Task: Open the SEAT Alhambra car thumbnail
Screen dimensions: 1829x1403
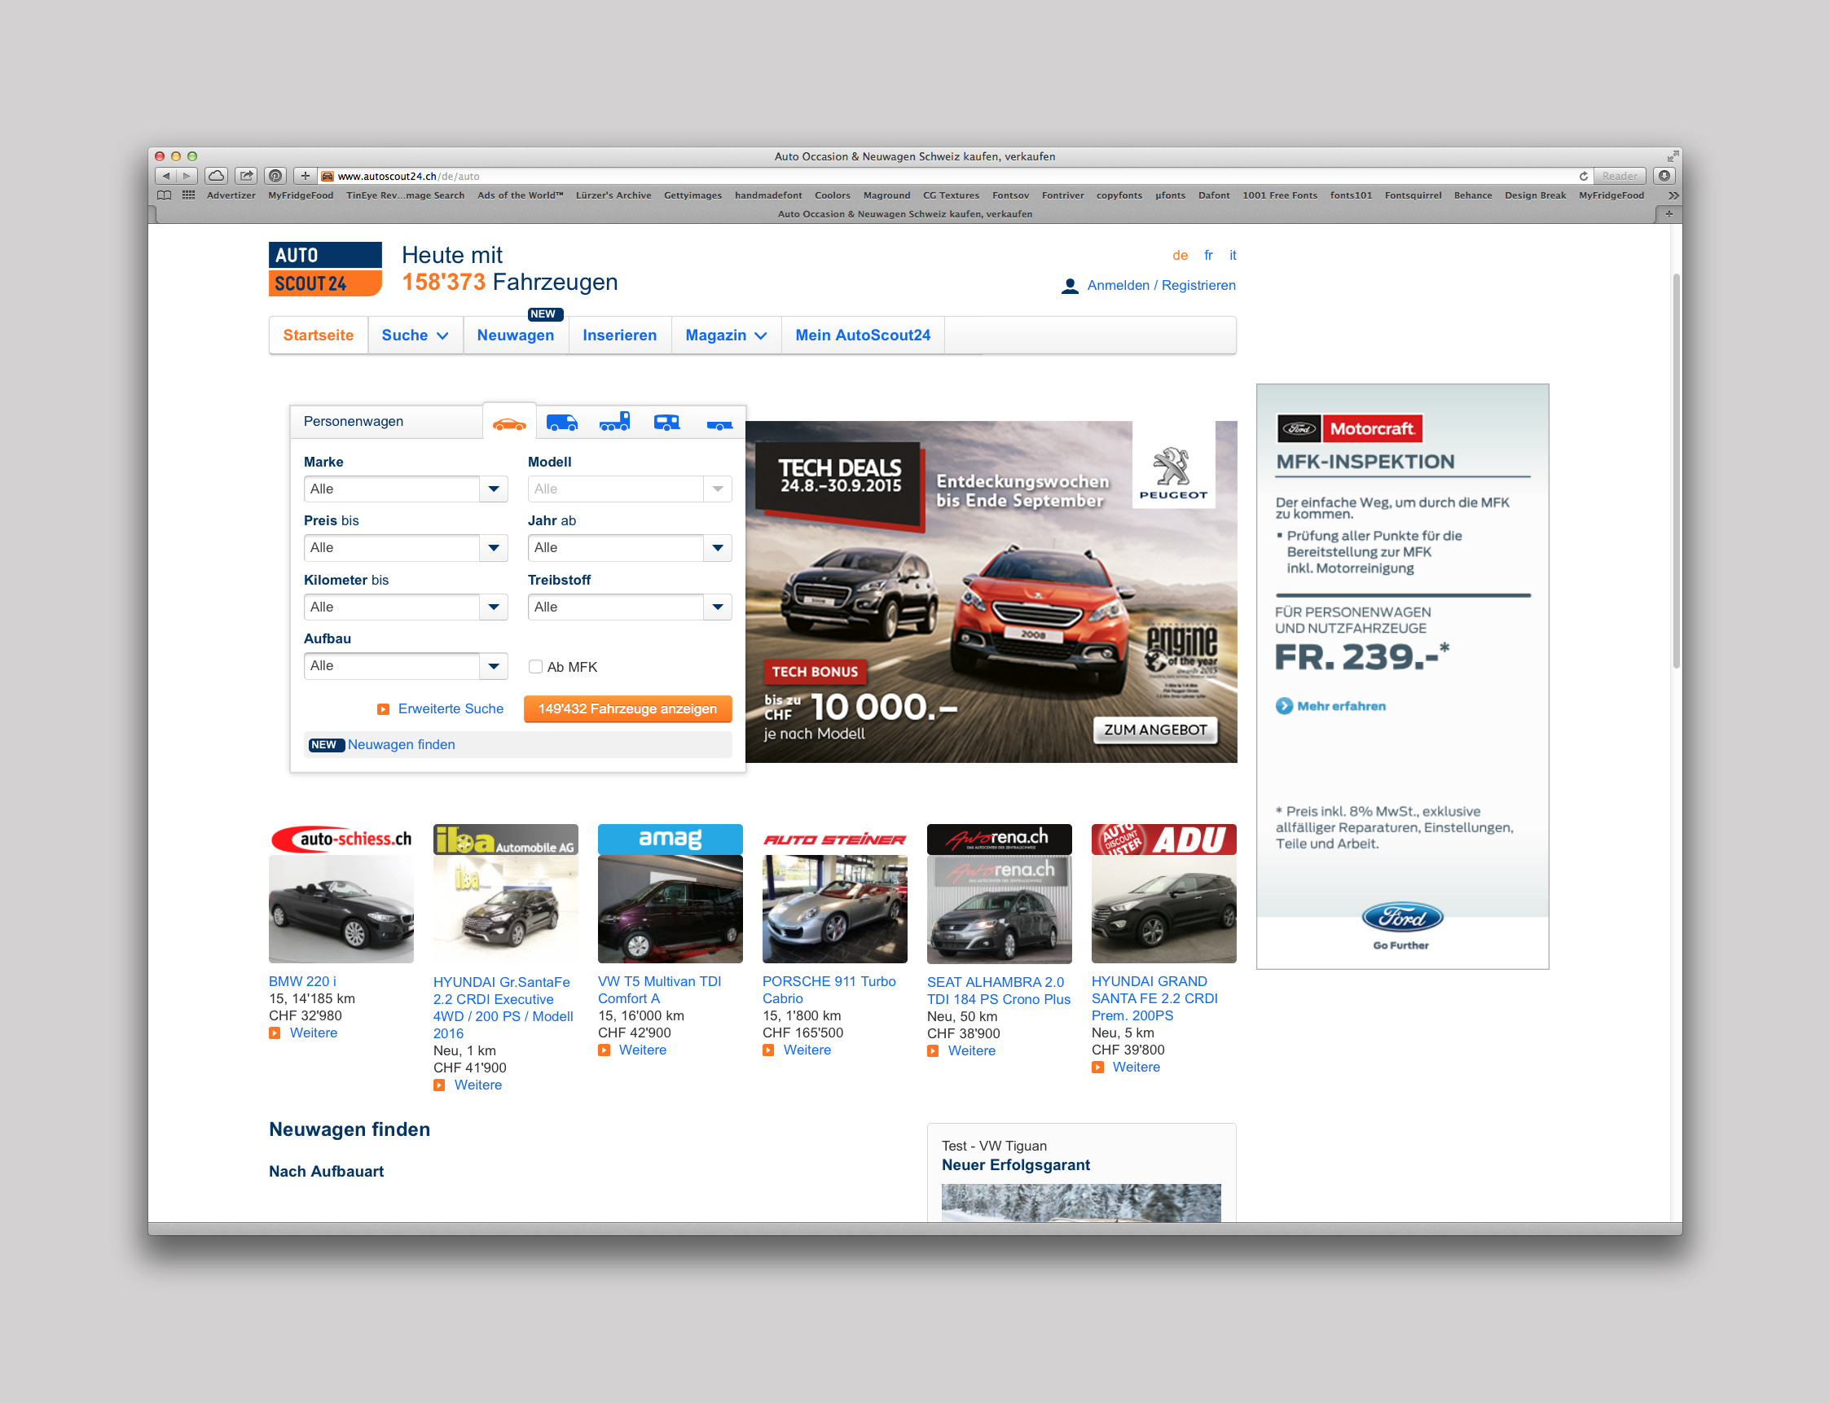Action: coord(999,910)
